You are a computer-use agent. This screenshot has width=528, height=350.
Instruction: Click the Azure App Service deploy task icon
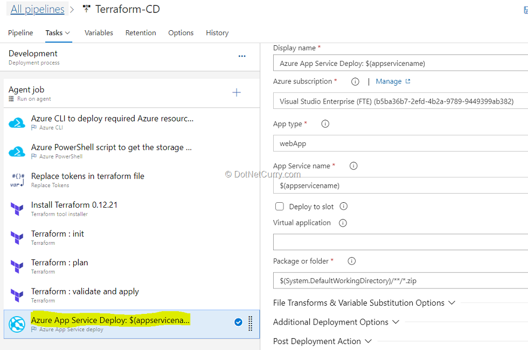tap(17, 324)
